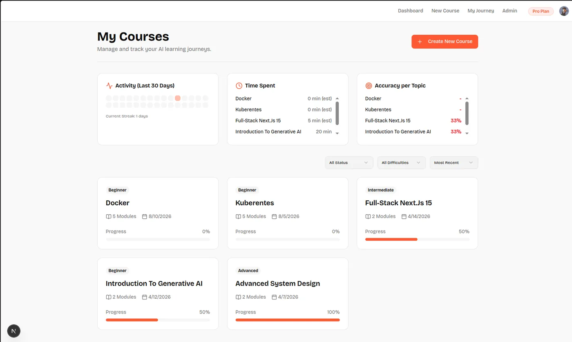Open the Full-Stack Next.Js 15 course card title
Image resolution: width=572 pixels, height=342 pixels.
click(x=398, y=203)
